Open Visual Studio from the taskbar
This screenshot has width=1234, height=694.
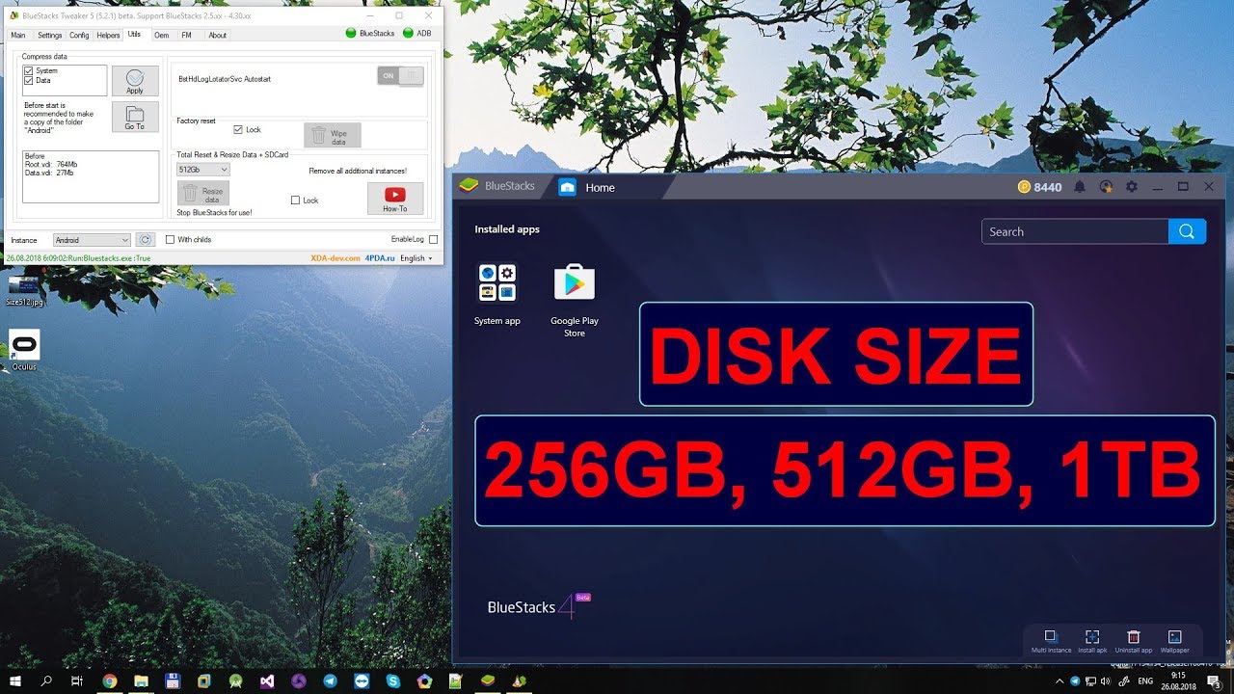click(x=267, y=681)
